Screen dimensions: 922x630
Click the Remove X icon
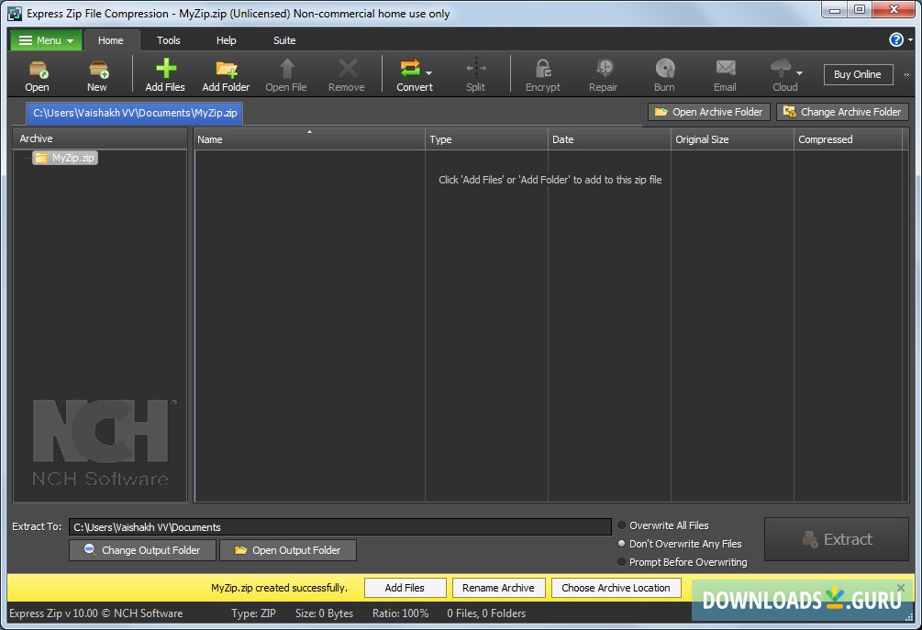[348, 68]
